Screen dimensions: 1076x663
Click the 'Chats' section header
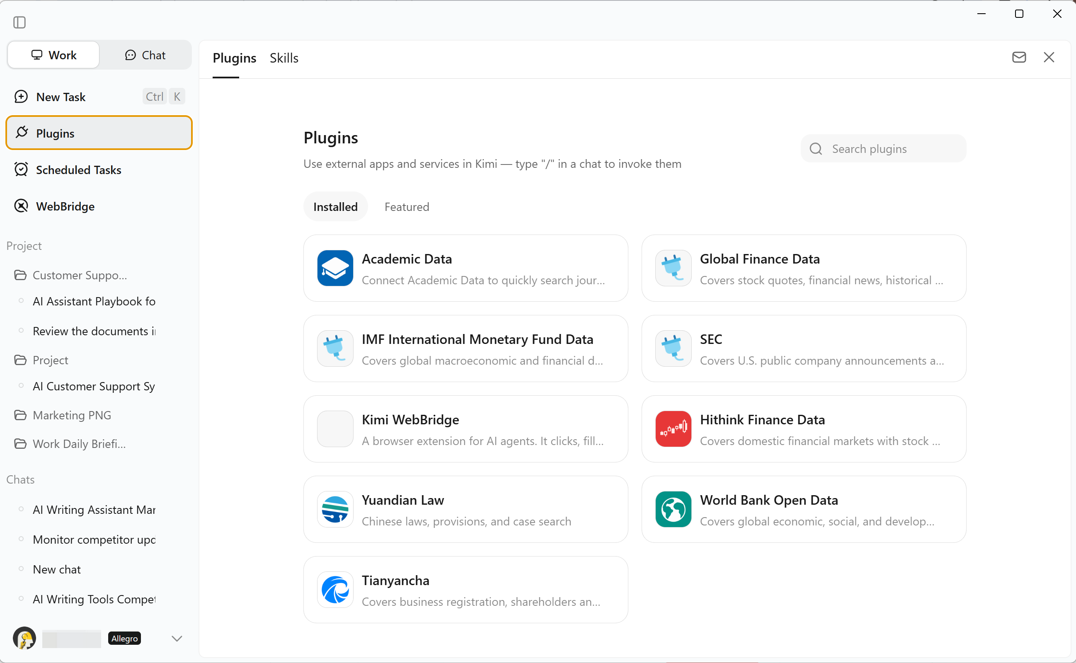pos(20,479)
